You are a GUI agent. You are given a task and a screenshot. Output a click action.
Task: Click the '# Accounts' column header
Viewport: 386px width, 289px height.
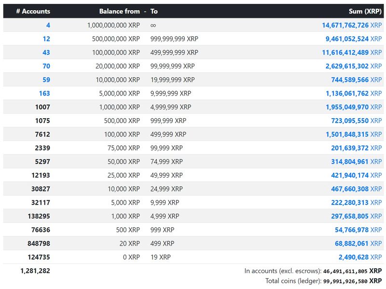click(x=33, y=11)
